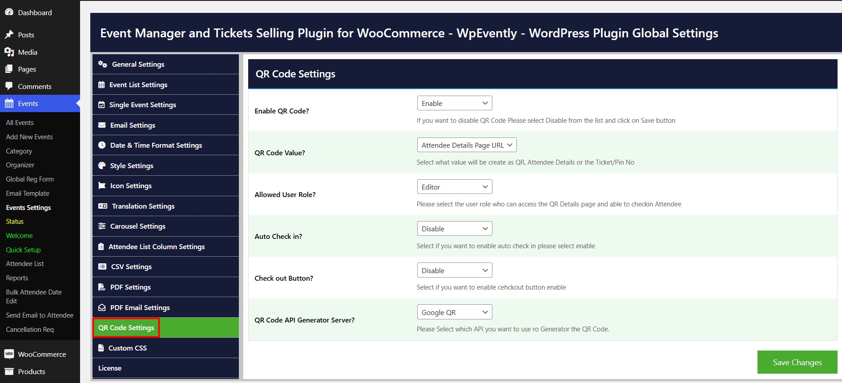Open the Email Settings tab

[165, 125]
